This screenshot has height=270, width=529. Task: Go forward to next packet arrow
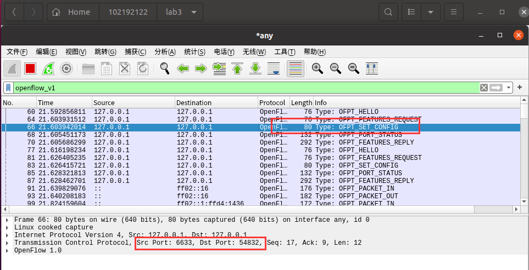point(201,69)
